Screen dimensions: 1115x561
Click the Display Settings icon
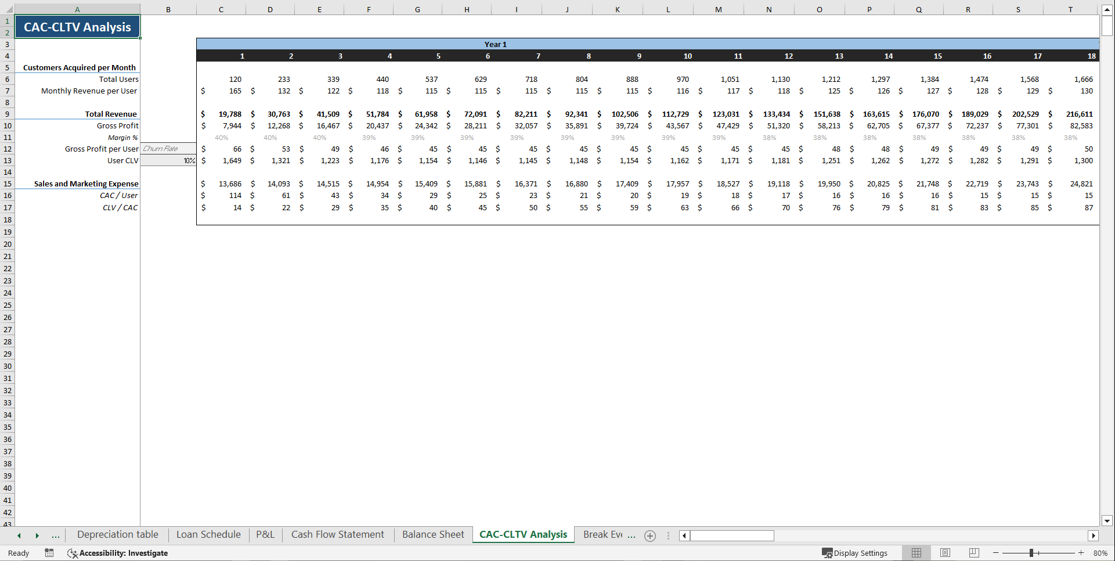[x=827, y=553]
